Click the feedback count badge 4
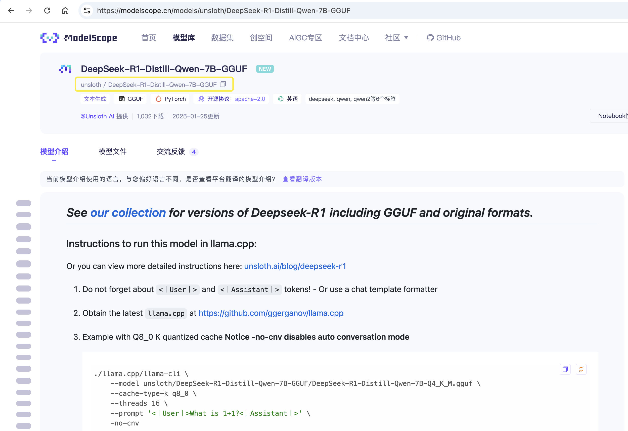 coord(194,152)
